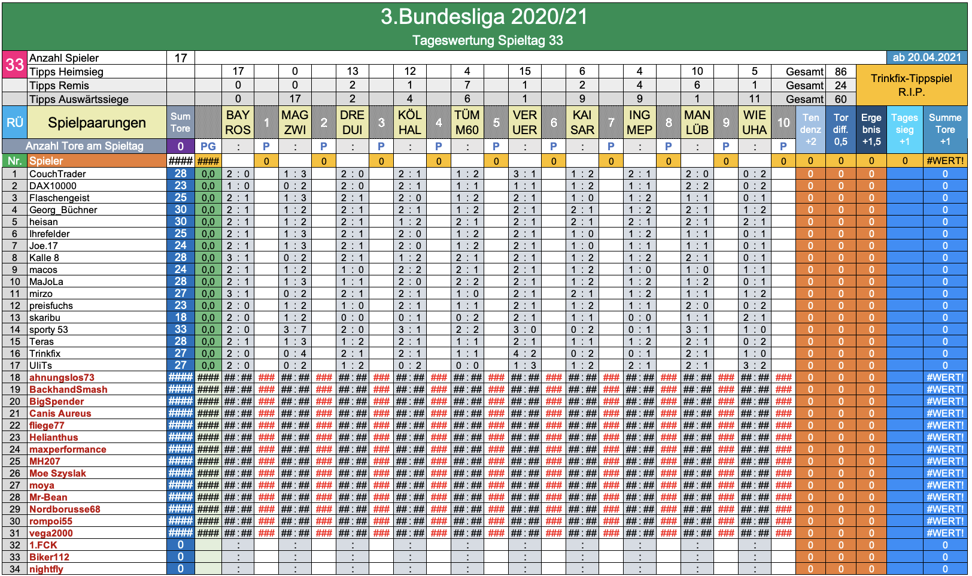Select red player name Canis Aureus
972x576 pixels.
point(60,413)
